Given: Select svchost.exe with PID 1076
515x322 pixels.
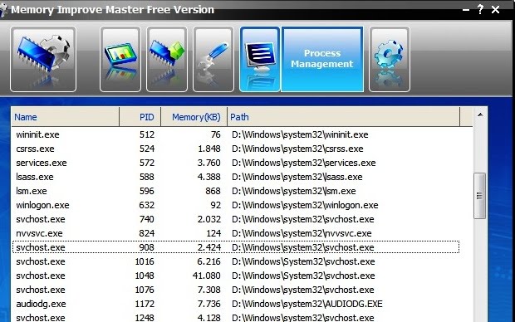Looking at the screenshot, I should tap(236, 290).
